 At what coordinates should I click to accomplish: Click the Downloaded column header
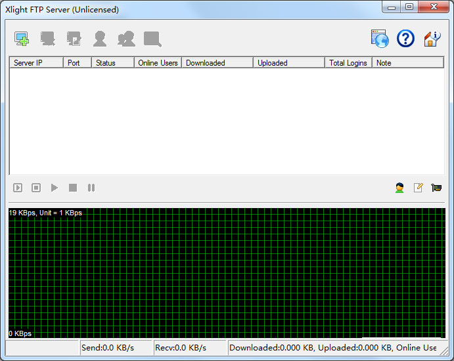pos(217,63)
